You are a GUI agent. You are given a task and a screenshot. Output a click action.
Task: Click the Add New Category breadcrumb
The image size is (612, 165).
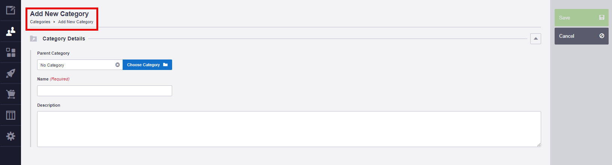point(76,22)
